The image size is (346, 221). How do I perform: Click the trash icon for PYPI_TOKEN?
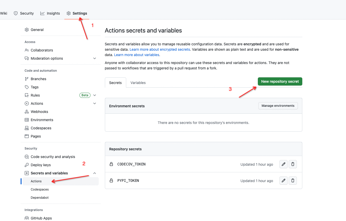pos(293,181)
